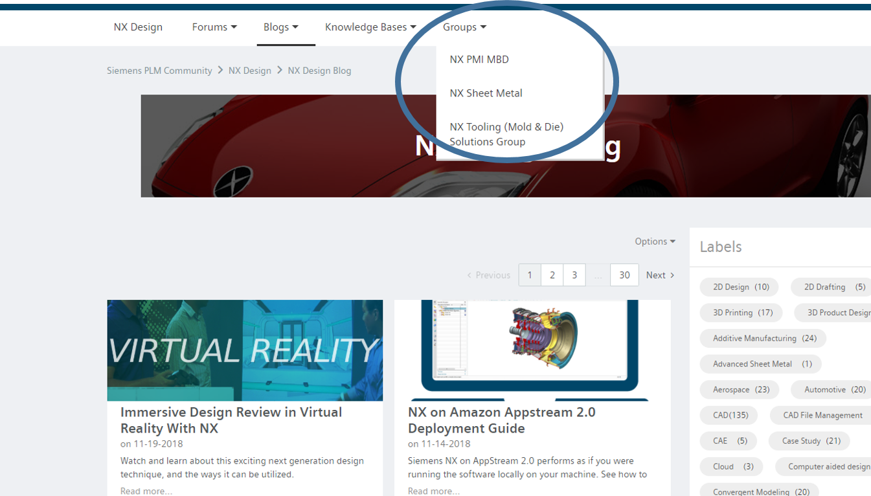871x496 pixels.
Task: Filter by 3D Printing label
Action: click(x=741, y=313)
